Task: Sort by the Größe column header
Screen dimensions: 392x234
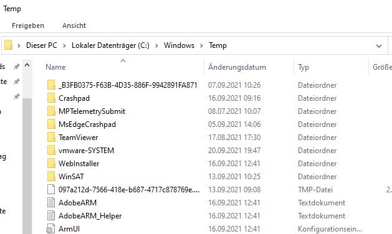Action: (382, 67)
